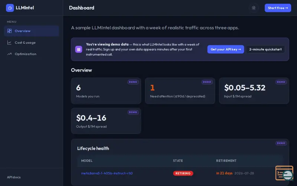Screen dimensions: 297x186
Task: Open the API docs link
Action: point(14,177)
